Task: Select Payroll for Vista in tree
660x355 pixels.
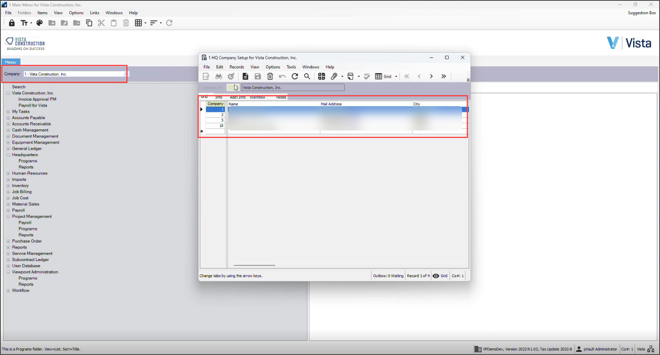Action: [33, 105]
